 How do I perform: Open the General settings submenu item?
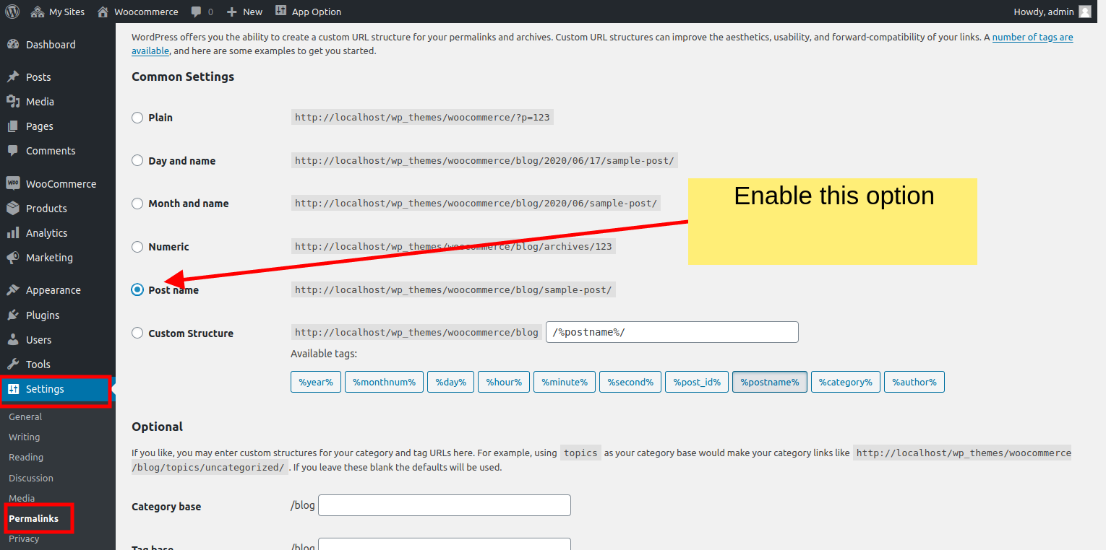pyautogui.click(x=25, y=416)
